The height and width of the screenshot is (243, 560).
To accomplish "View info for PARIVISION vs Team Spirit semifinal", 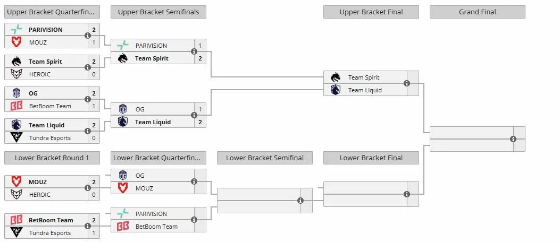I will pyautogui.click(x=194, y=51).
